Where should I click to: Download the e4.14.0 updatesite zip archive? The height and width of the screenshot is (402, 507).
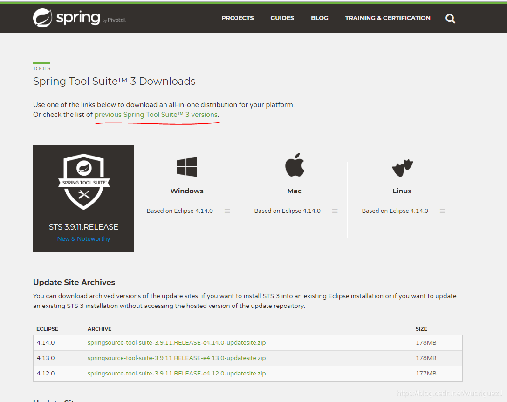click(x=177, y=342)
